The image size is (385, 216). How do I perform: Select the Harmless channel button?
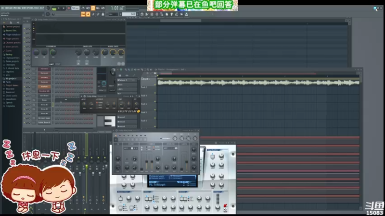(x=44, y=69)
